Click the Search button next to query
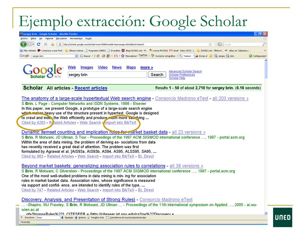The height and width of the screenshot is (231, 308). point(157,75)
